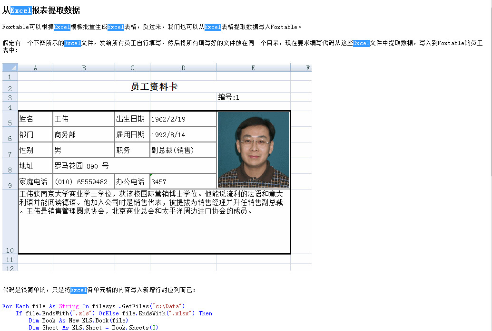The height and width of the screenshot is (331, 492).
Task: Click the highlighted Excel word in heading
Action: coord(21,10)
